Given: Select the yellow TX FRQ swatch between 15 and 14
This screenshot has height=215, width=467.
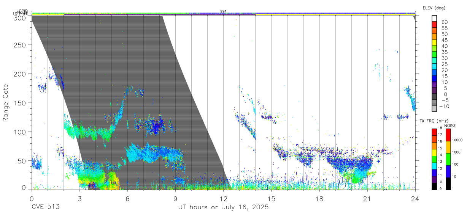Looking at the screenshot, I should point(434,152).
